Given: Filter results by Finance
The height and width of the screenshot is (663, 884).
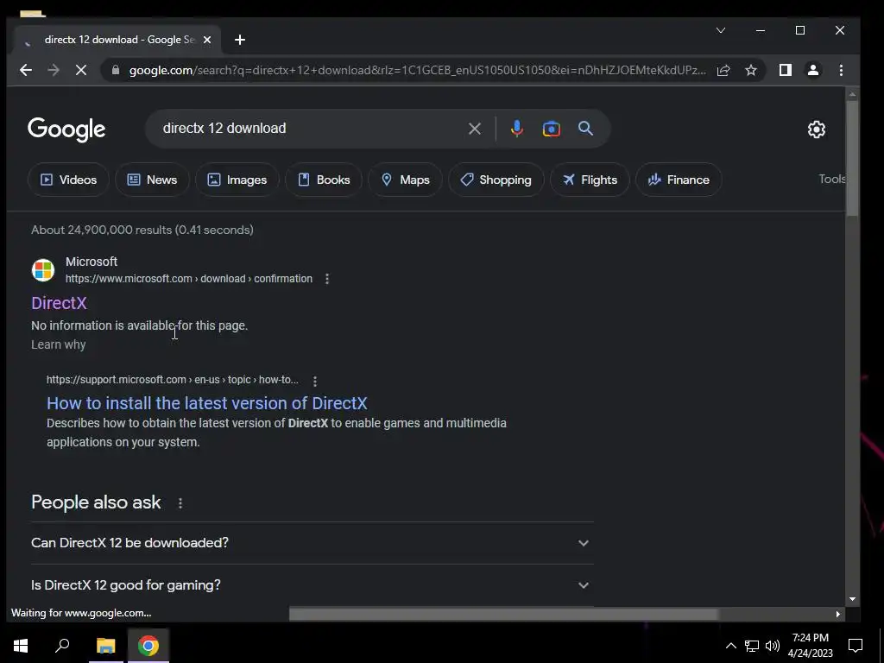Looking at the screenshot, I should point(679,180).
